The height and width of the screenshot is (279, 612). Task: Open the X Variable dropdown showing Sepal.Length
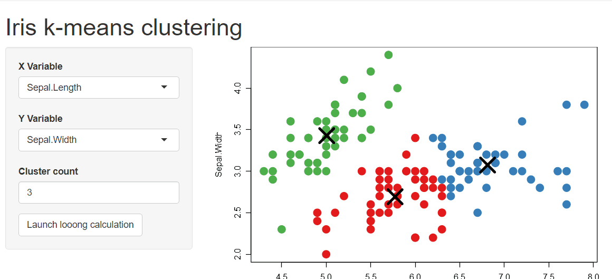pos(99,88)
